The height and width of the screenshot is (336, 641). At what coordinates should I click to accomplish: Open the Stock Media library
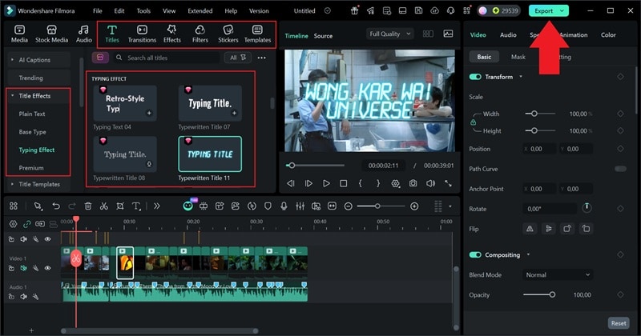point(51,34)
